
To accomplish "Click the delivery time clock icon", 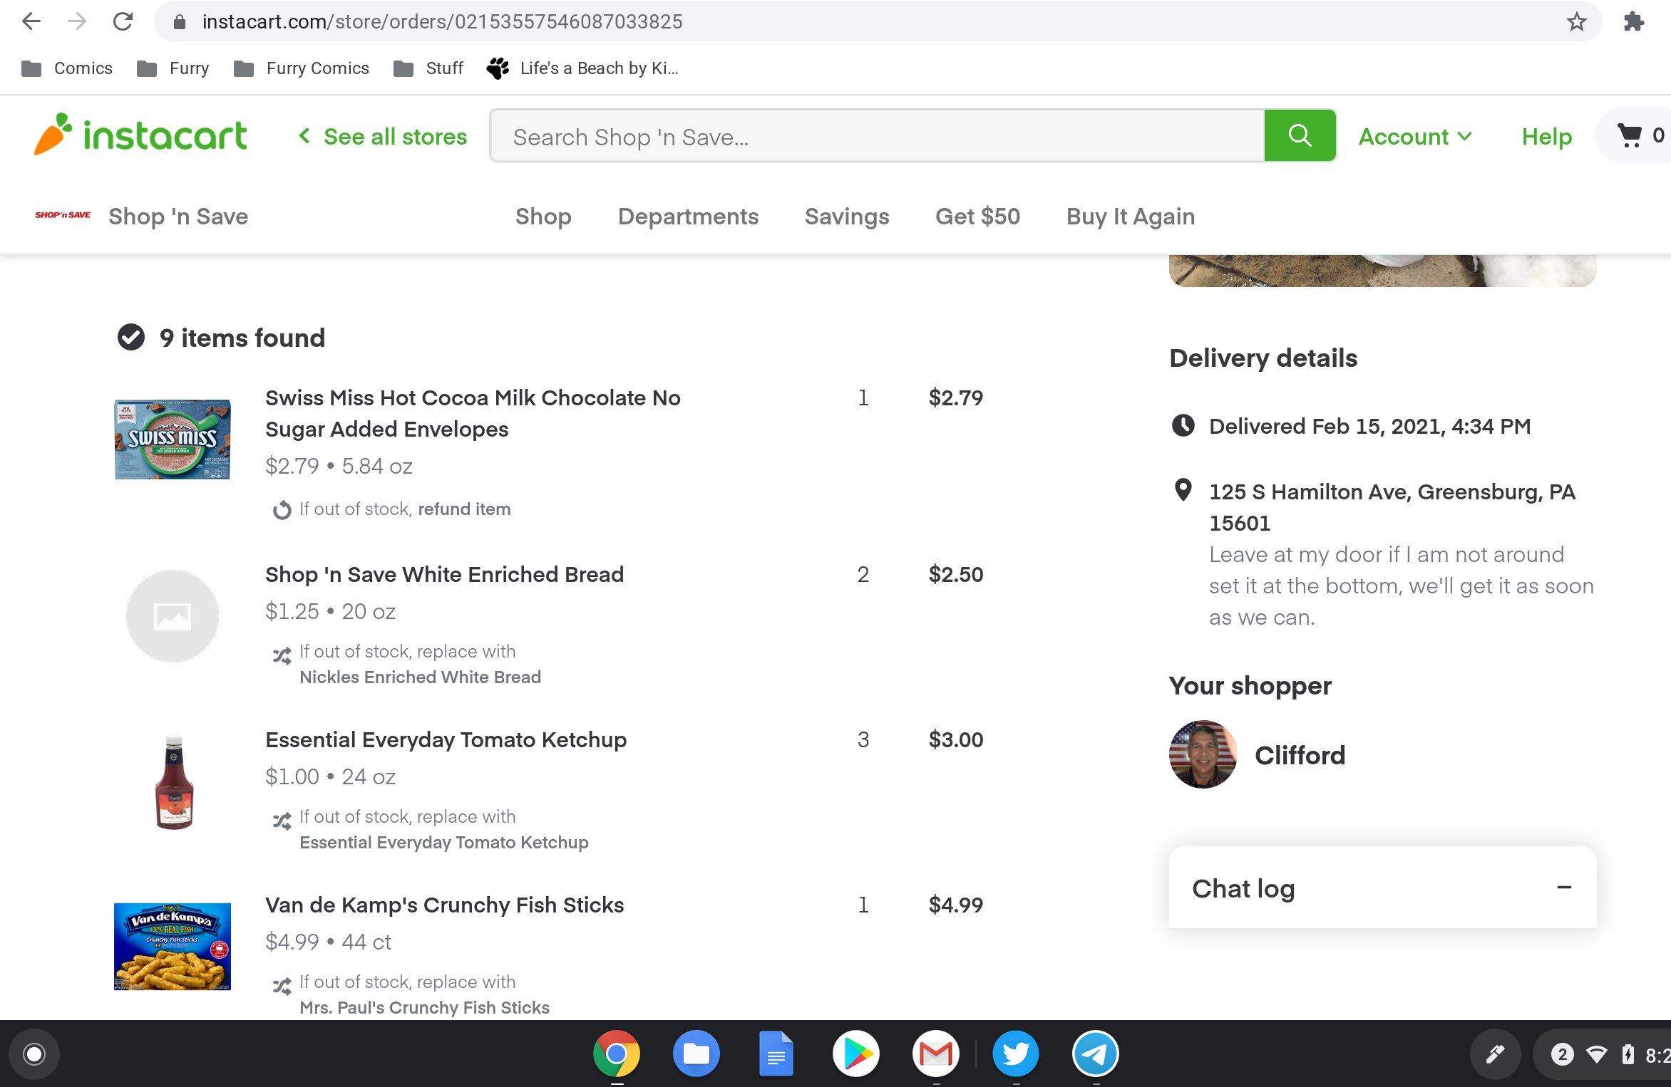I will 1183,426.
